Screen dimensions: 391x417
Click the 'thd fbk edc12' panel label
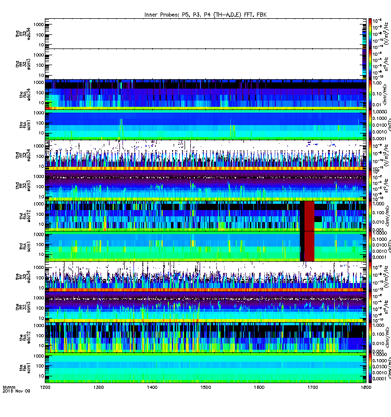point(25,216)
